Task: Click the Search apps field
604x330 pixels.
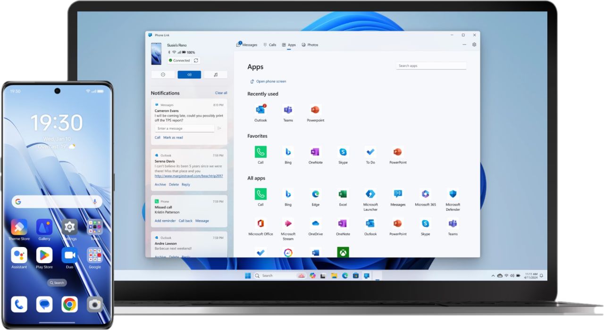Action: coord(431,66)
